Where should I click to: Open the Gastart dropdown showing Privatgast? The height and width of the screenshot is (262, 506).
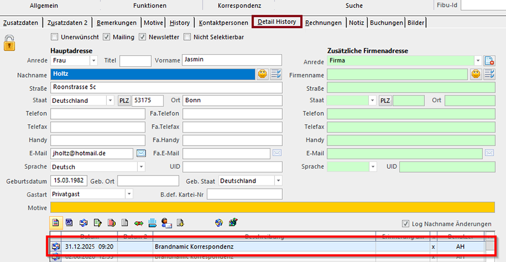point(129,194)
